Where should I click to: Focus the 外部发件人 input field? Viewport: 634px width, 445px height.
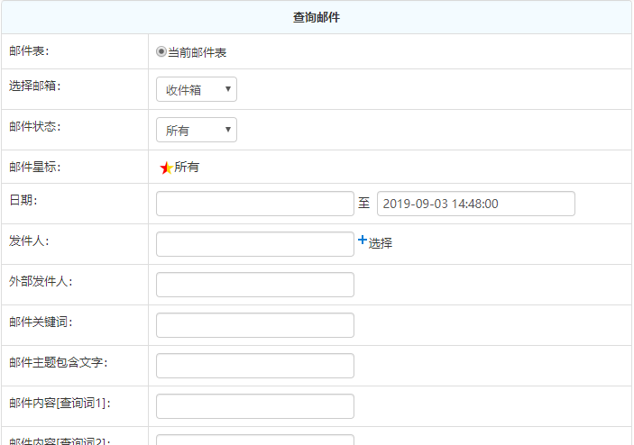255,285
